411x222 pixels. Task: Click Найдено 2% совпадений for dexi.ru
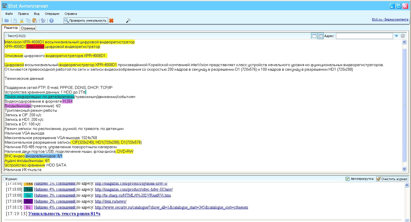click(55, 201)
